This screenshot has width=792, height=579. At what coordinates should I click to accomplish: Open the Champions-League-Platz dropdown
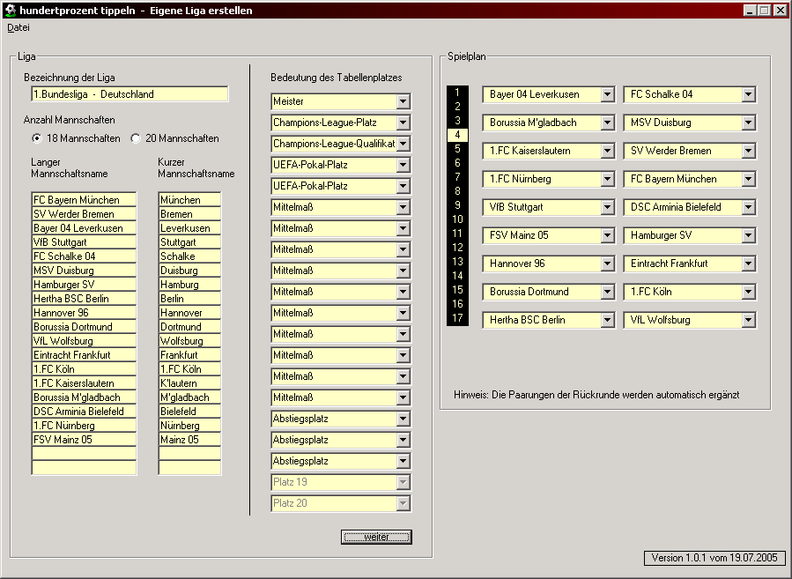click(x=403, y=122)
